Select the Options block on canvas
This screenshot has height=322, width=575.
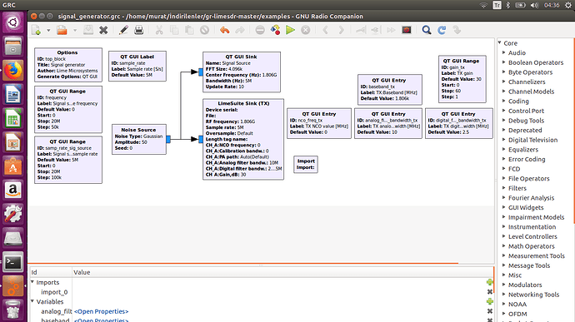(x=68, y=65)
